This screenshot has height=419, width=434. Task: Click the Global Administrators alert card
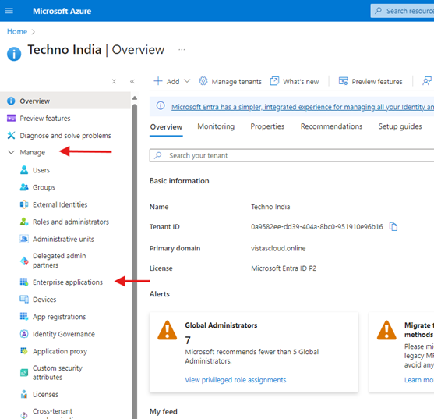(x=254, y=352)
